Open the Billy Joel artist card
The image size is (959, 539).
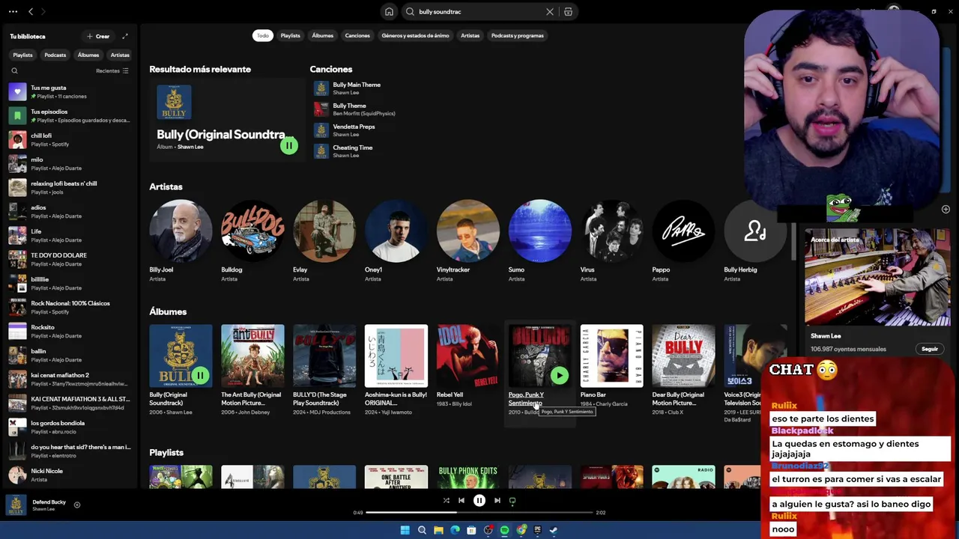point(181,241)
